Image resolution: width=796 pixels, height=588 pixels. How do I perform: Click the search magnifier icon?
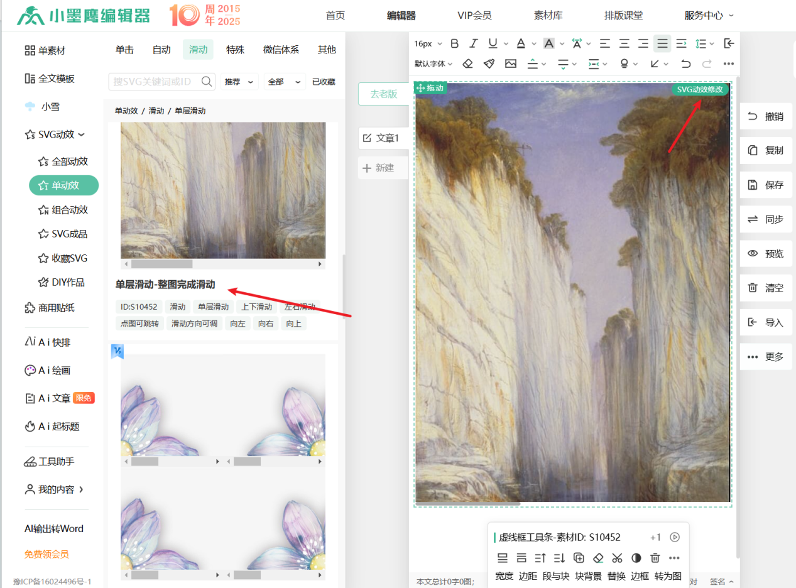207,82
